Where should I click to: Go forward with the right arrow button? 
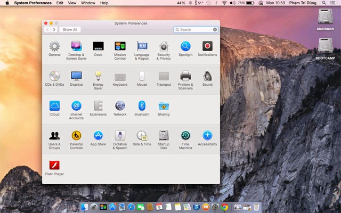54,30
